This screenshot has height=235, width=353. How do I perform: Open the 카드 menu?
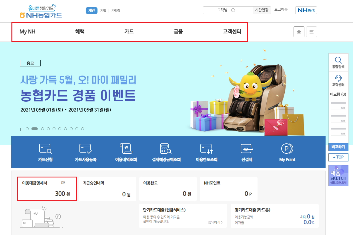[x=129, y=31]
